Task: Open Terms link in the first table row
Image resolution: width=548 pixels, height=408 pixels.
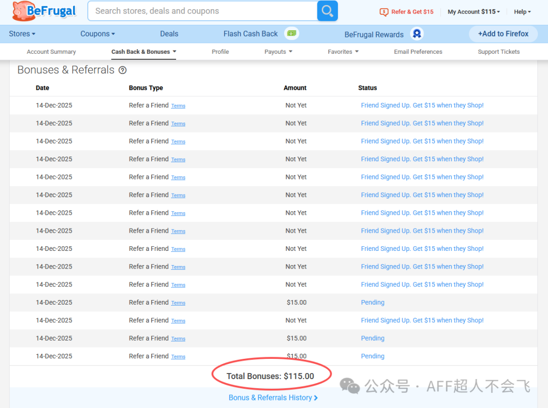Action: (178, 106)
